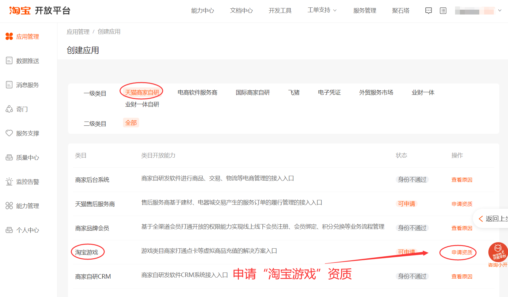Screen dimensions: 508x297
Task: Select 业财一体自研 first-level category
Action: [x=142, y=104]
